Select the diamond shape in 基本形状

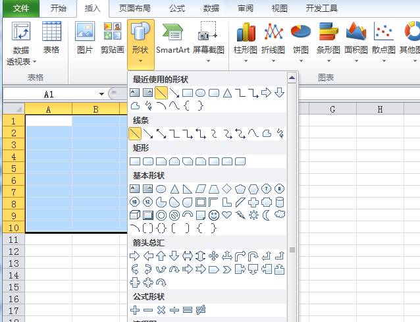pyautogui.click(x=227, y=189)
